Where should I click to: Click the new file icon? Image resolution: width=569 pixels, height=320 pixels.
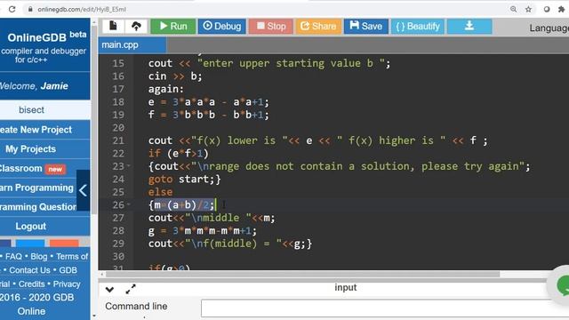click(x=113, y=26)
